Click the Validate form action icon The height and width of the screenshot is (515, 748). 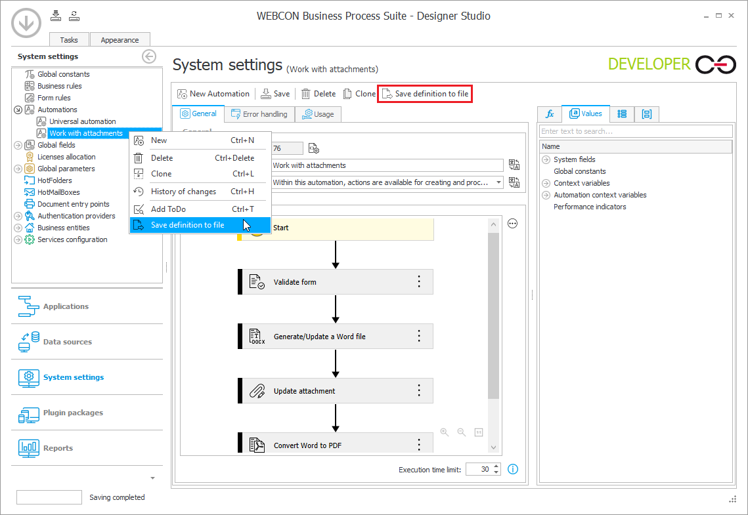[x=257, y=281]
